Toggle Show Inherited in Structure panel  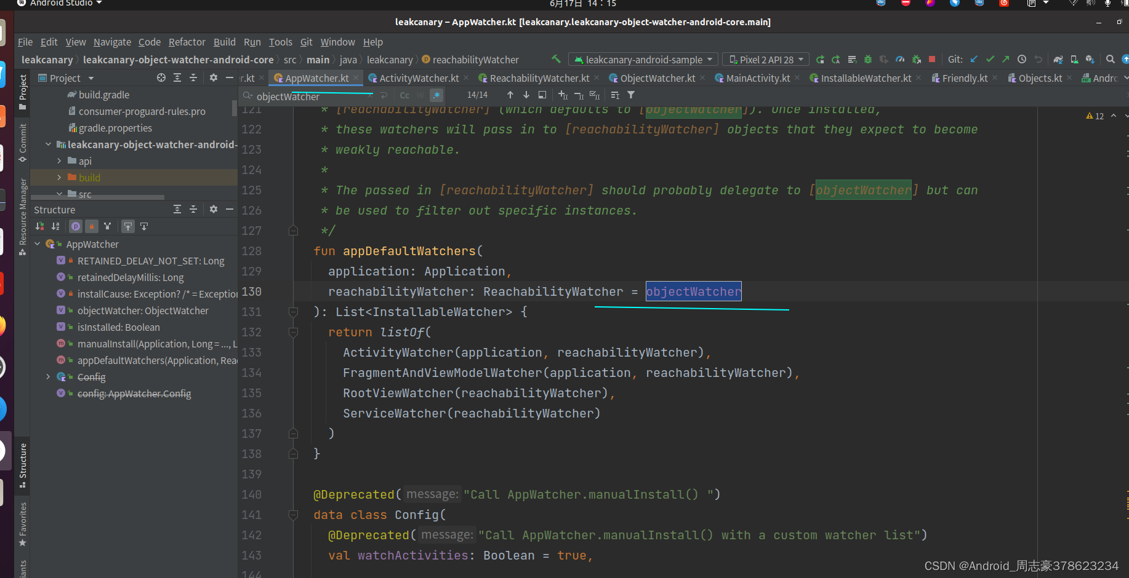(108, 226)
